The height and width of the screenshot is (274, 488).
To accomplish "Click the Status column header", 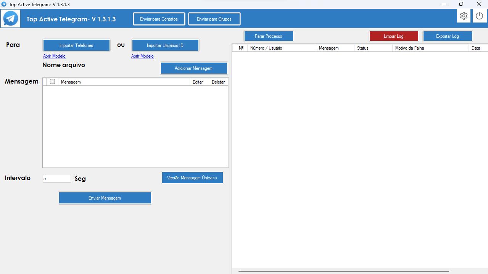I will 373,48.
